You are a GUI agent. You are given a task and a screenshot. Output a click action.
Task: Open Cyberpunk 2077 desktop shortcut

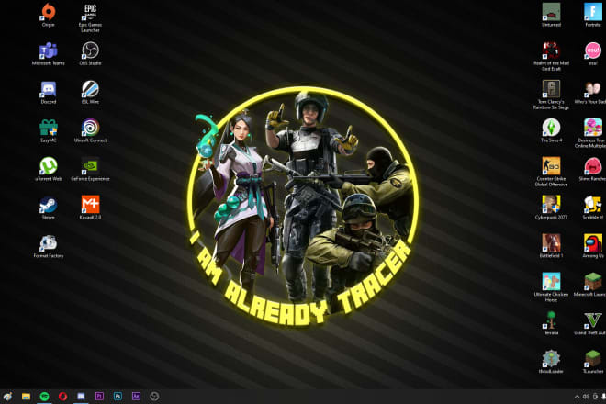click(x=551, y=204)
